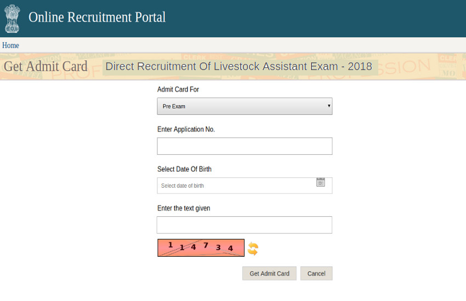Click the national emblem logo
Image resolution: width=466 pixels, height=301 pixels.
[x=12, y=19]
